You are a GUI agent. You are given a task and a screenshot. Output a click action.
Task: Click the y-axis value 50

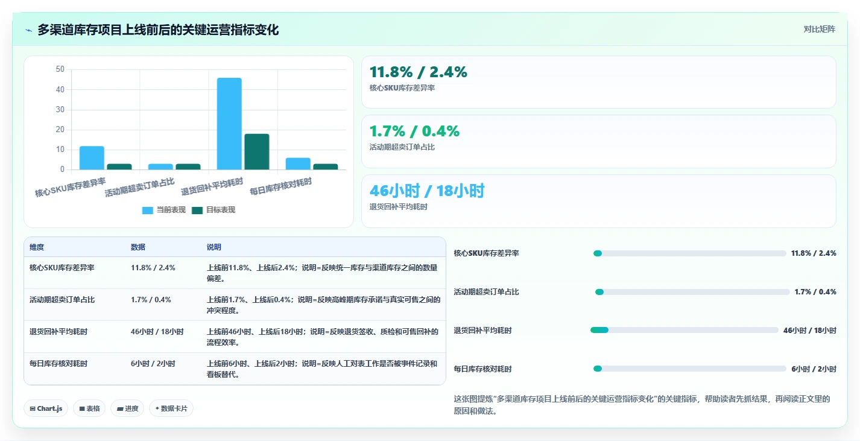pyautogui.click(x=60, y=69)
